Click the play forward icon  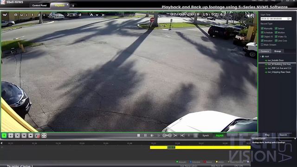[x=152, y=135]
